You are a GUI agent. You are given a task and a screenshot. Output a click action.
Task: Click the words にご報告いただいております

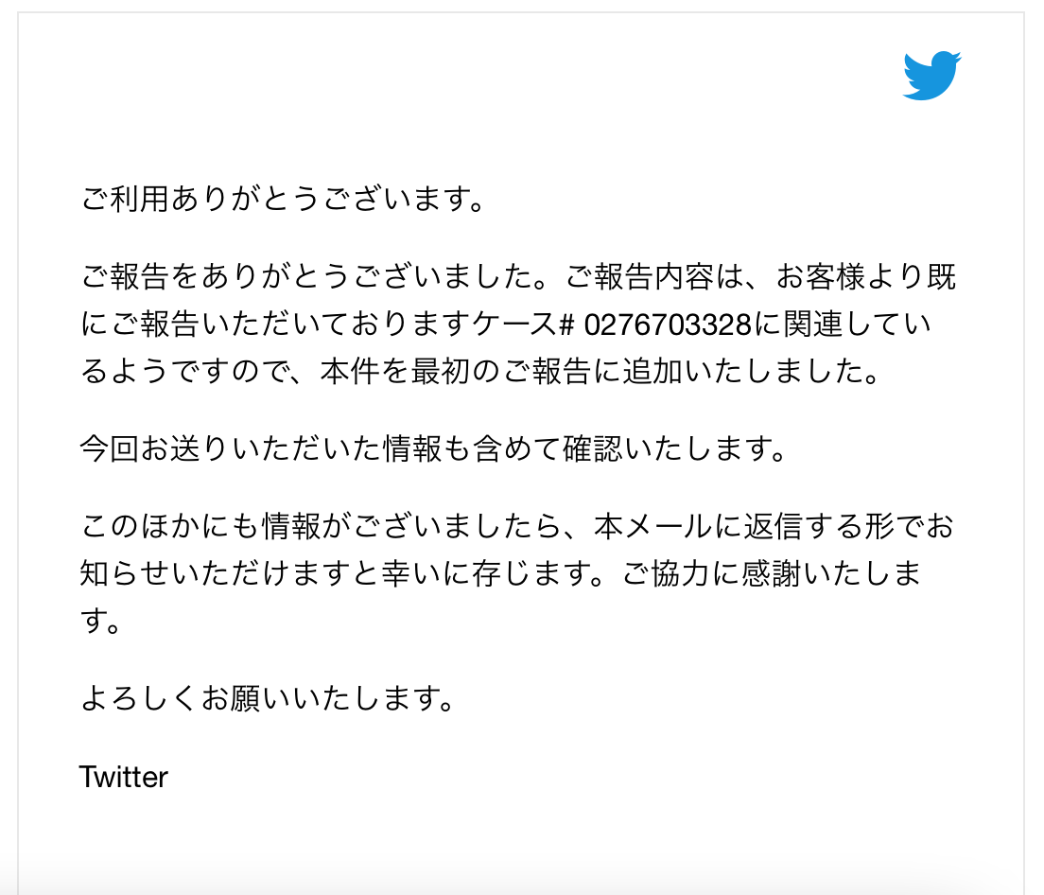tap(275, 325)
